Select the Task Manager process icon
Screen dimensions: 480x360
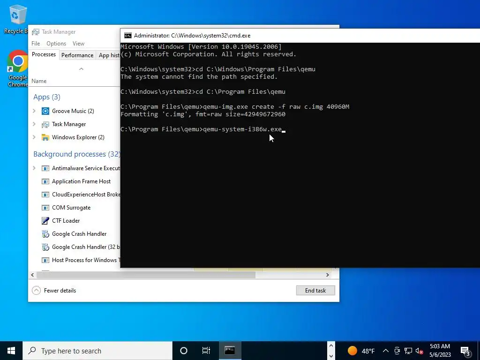(x=45, y=124)
